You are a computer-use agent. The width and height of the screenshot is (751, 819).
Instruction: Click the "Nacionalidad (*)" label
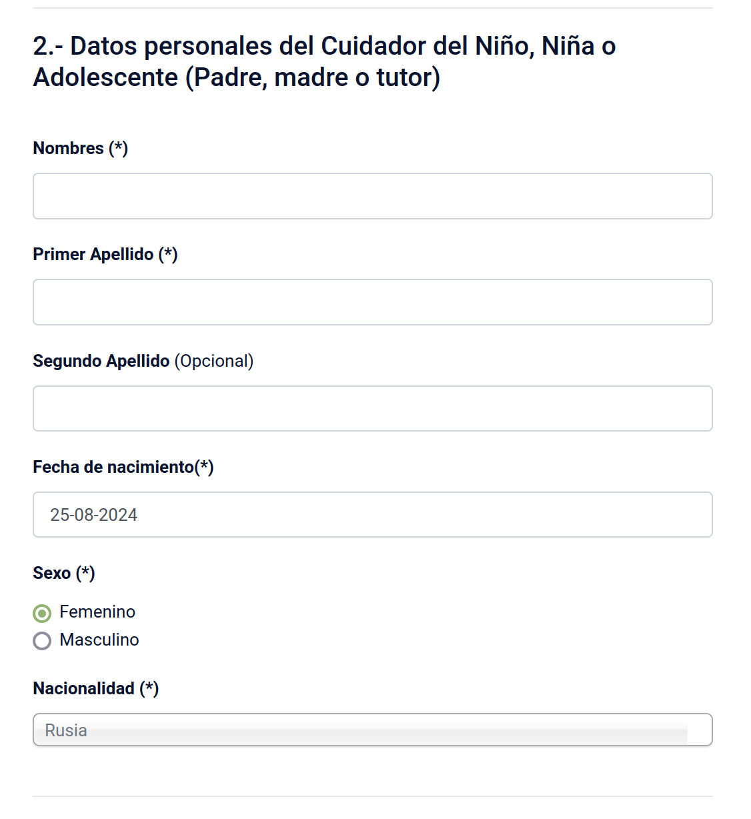click(x=95, y=688)
